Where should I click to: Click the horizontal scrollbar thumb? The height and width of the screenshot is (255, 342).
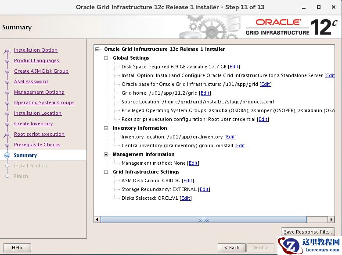click(204, 219)
